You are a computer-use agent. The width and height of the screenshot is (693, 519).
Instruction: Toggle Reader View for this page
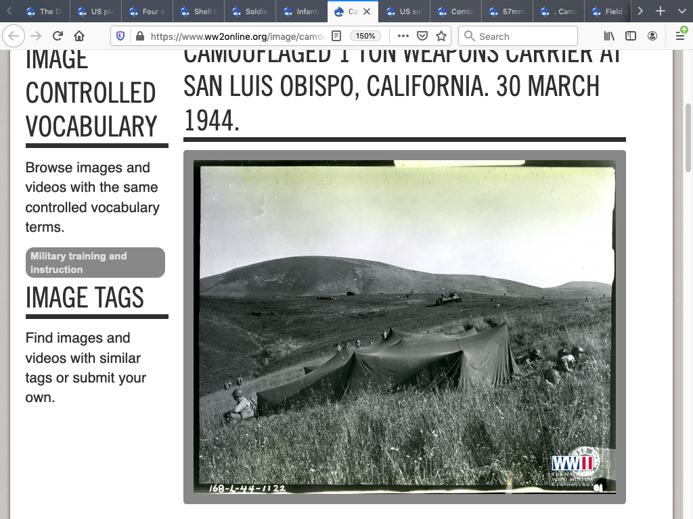click(336, 36)
